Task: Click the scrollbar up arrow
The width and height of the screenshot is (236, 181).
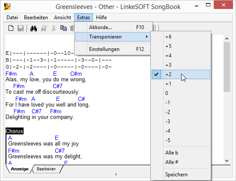Action: click(227, 39)
